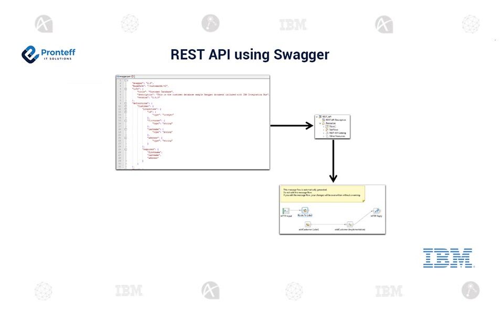Select REST API Description in the tree
Viewport: 504px width, 314px height.
(335, 120)
